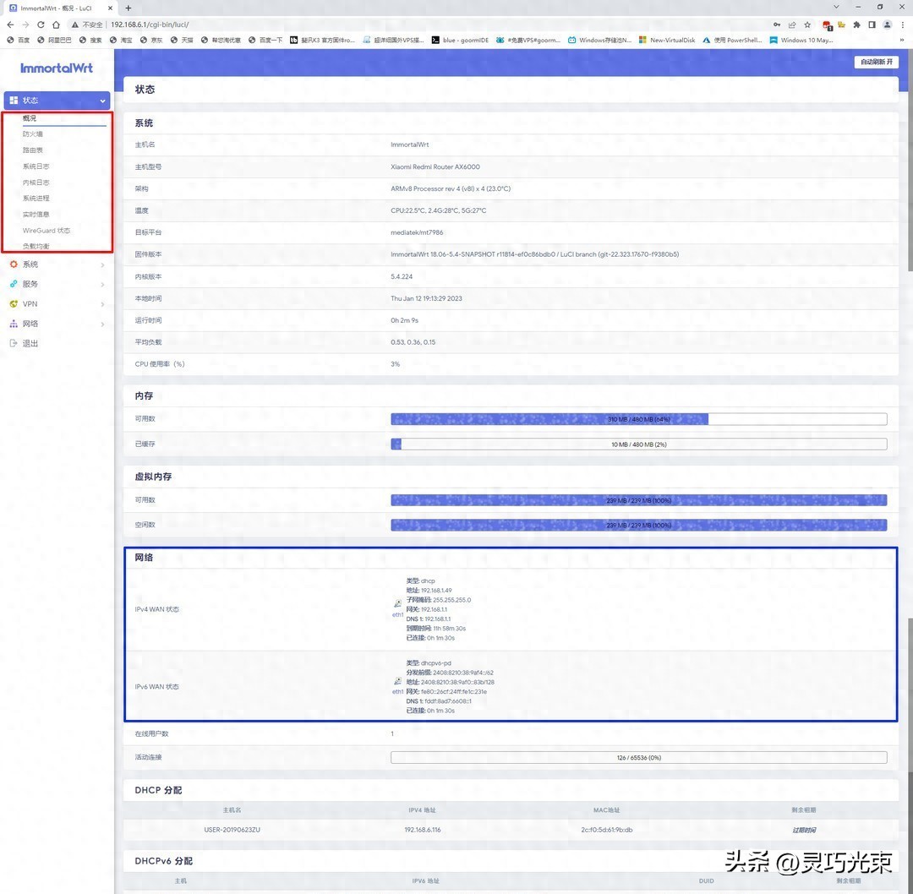Image resolution: width=913 pixels, height=894 pixels.
Task: Toggle the 自动刷新 auto-refresh switch
Action: coord(876,62)
